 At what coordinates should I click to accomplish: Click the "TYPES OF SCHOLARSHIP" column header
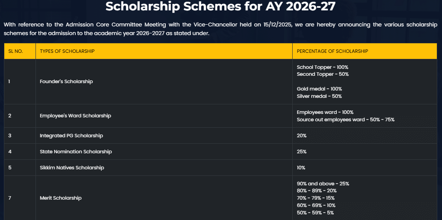pyautogui.click(x=67, y=51)
